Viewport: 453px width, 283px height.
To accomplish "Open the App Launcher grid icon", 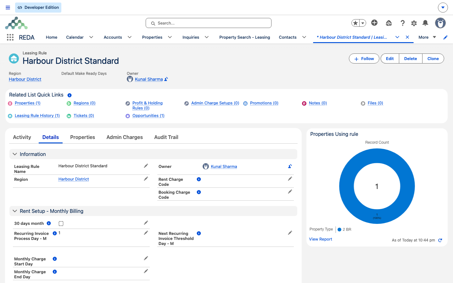I will click(10, 37).
